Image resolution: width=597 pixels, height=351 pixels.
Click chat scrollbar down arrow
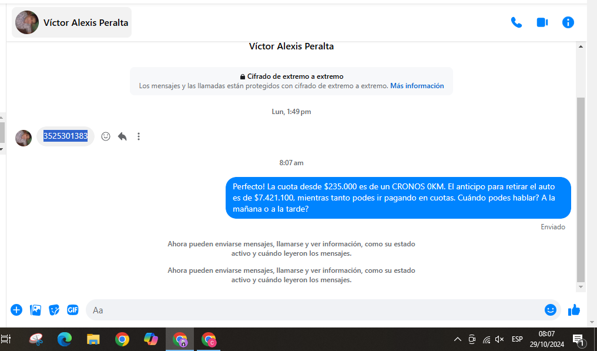coord(581,287)
